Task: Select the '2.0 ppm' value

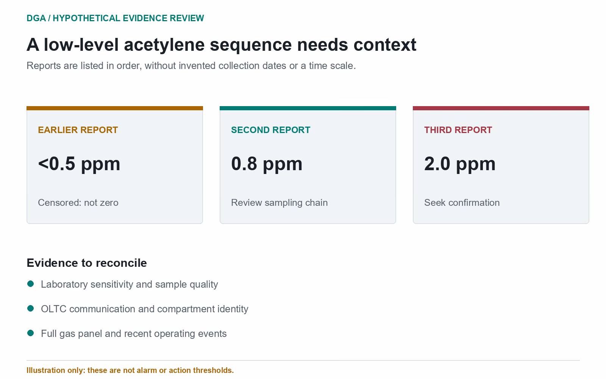Action: click(x=460, y=164)
